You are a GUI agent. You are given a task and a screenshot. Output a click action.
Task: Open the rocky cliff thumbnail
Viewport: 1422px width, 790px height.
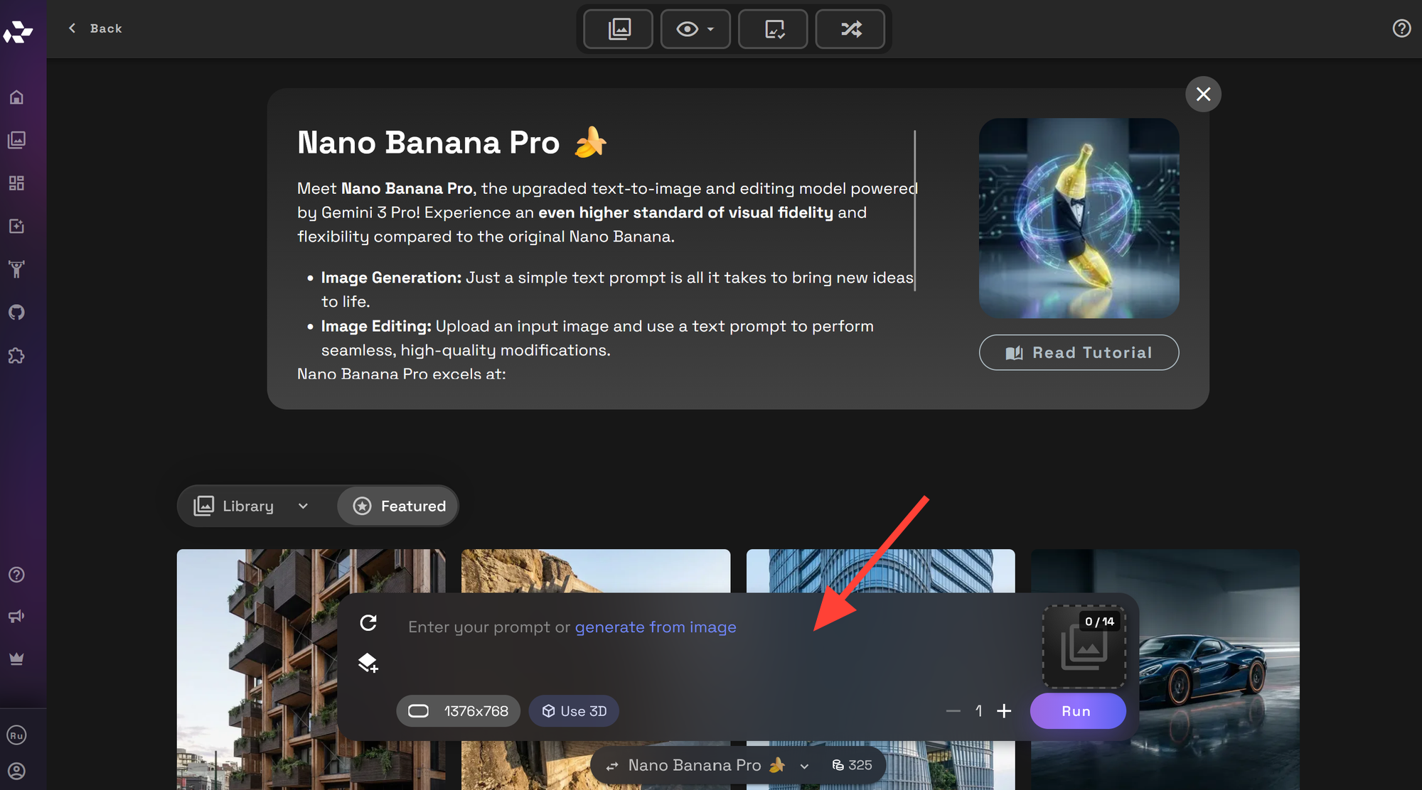(x=596, y=570)
